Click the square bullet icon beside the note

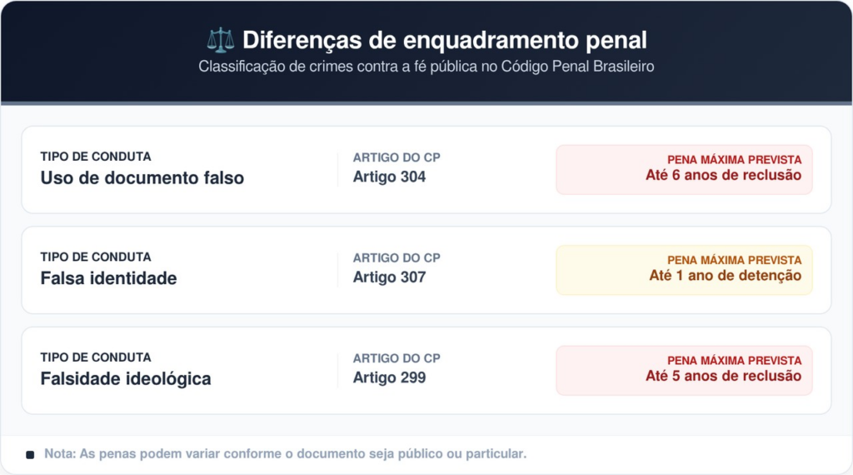[31, 454]
